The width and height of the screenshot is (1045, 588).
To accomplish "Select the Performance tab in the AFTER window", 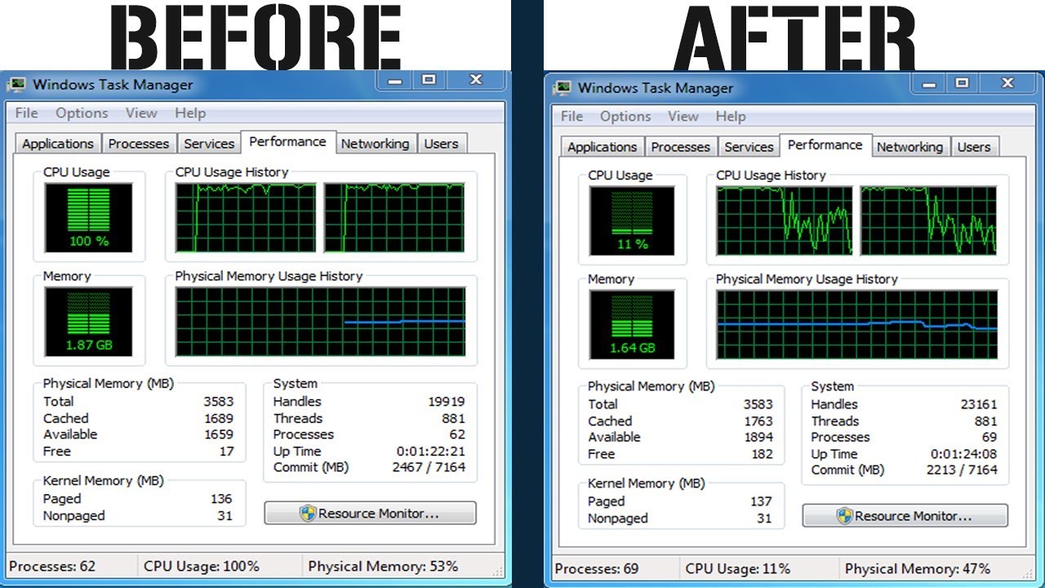I will point(825,145).
